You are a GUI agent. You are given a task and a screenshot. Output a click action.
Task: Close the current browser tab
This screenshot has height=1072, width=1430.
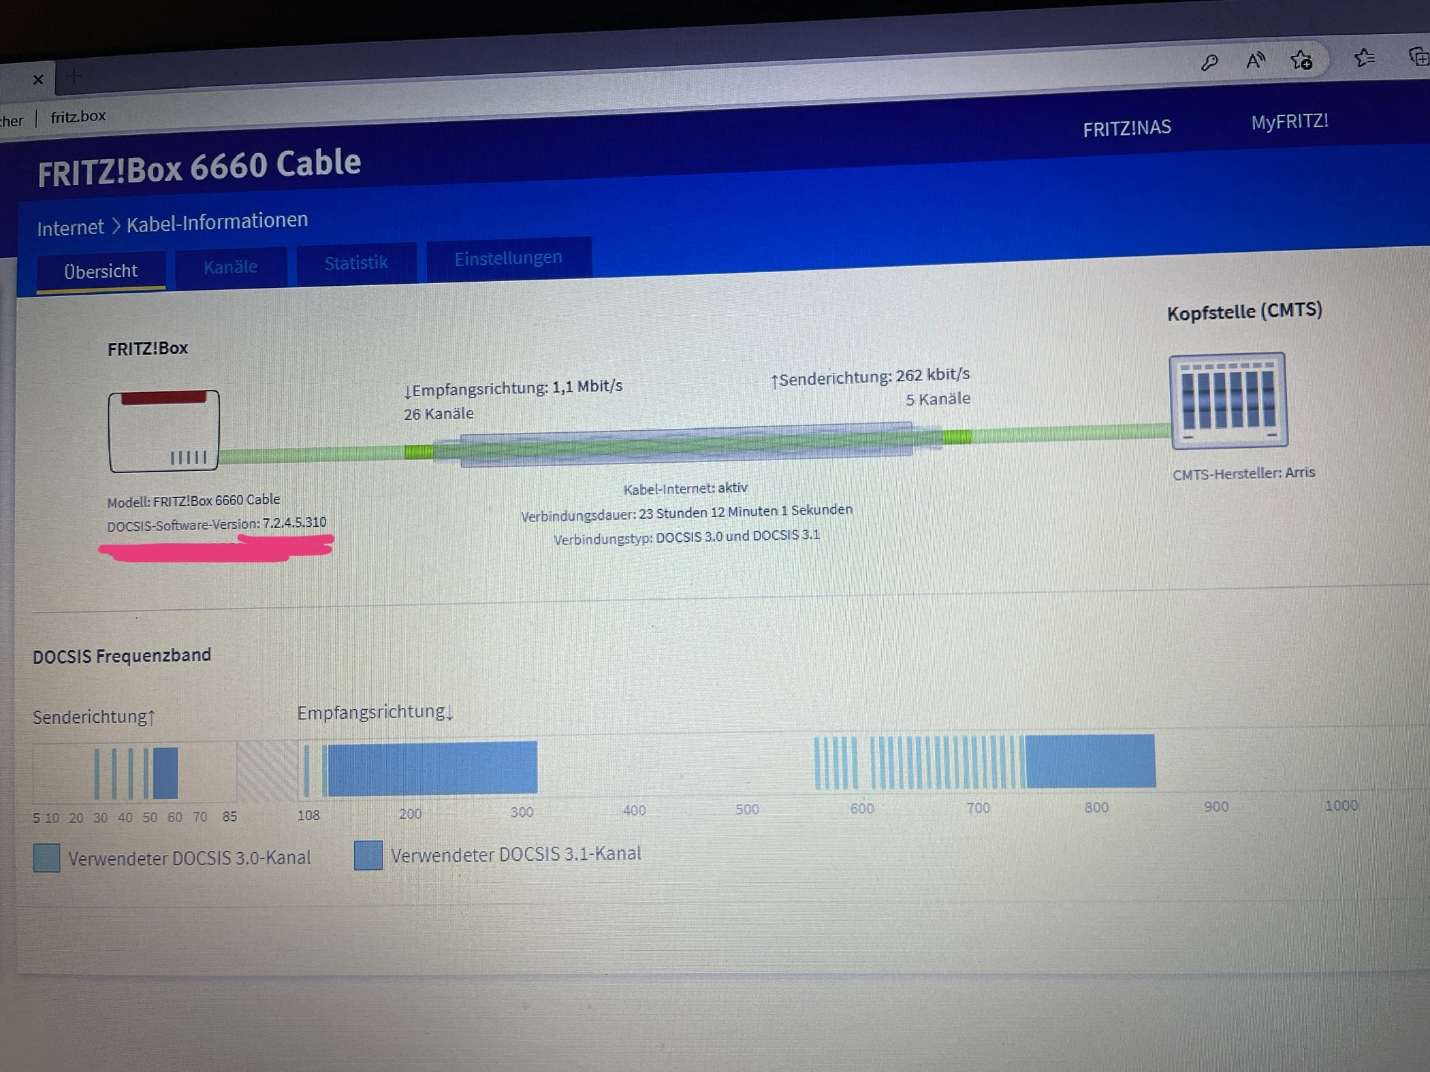point(38,80)
